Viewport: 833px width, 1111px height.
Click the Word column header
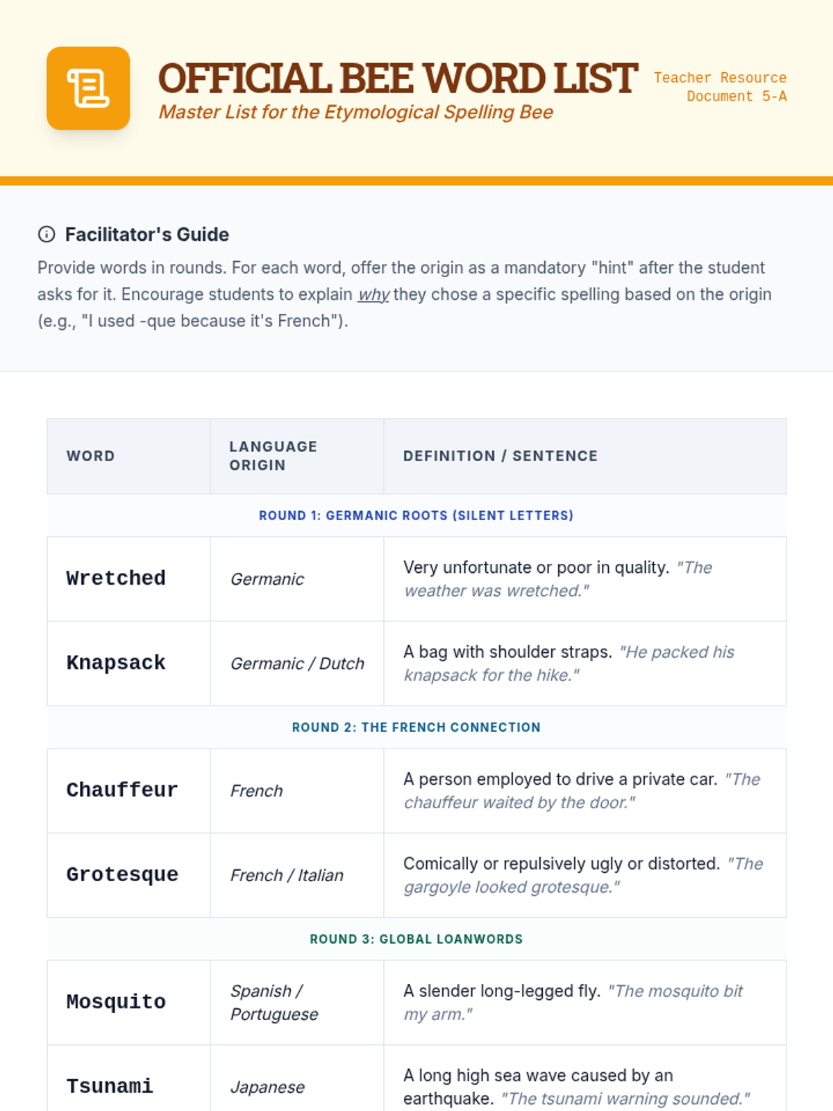[x=91, y=456]
